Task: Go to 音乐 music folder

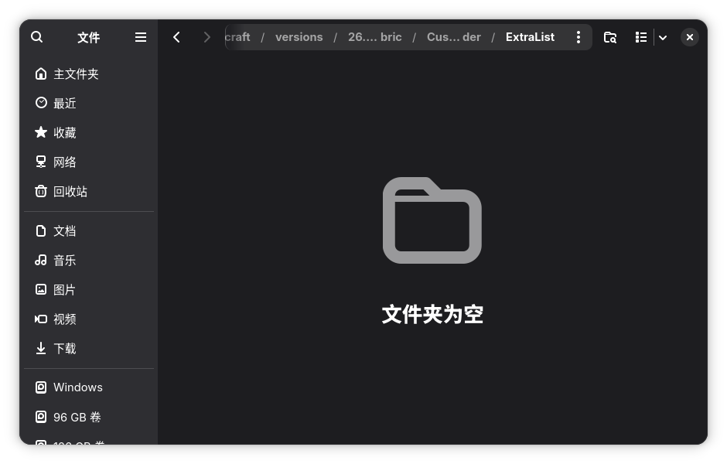Action: 89,260
